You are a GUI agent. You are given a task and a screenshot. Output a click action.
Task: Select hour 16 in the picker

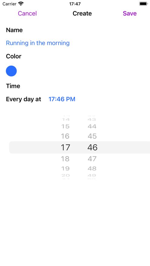point(65,136)
